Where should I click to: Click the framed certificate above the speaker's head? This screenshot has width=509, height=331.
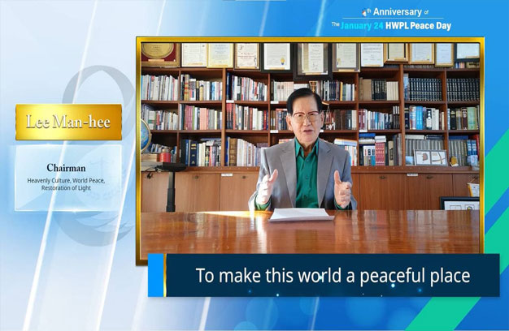tap(314, 56)
